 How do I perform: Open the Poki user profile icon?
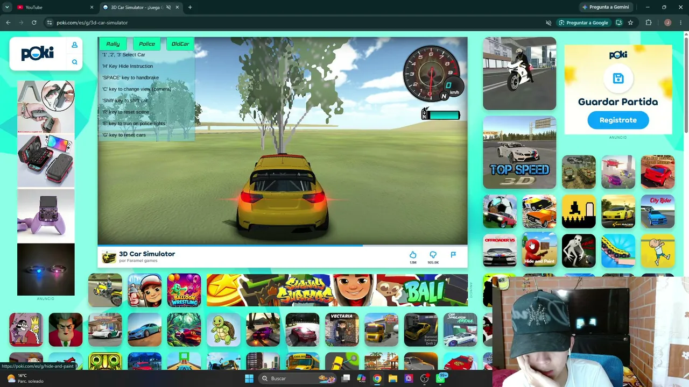coord(75,45)
